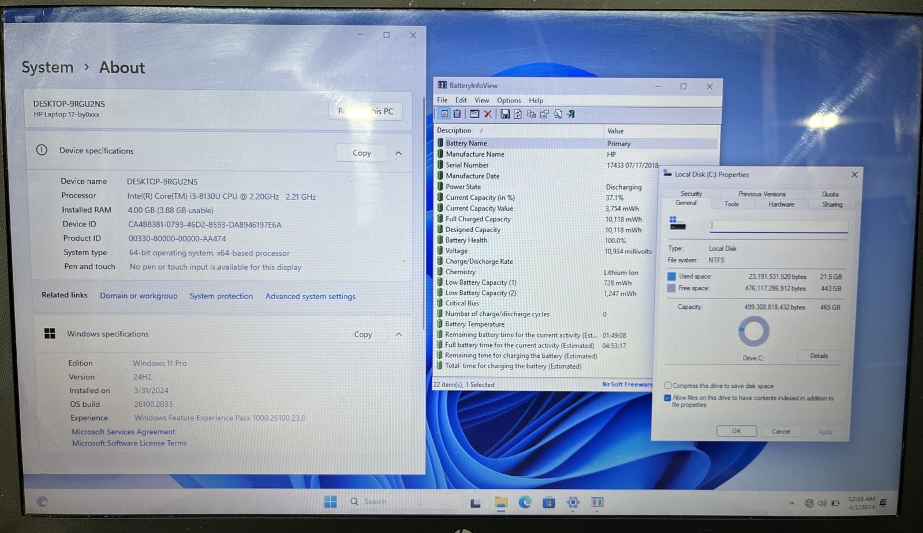The image size is (923, 533).
Task: Open Microsoft Software License Terms link
Action: tap(129, 443)
